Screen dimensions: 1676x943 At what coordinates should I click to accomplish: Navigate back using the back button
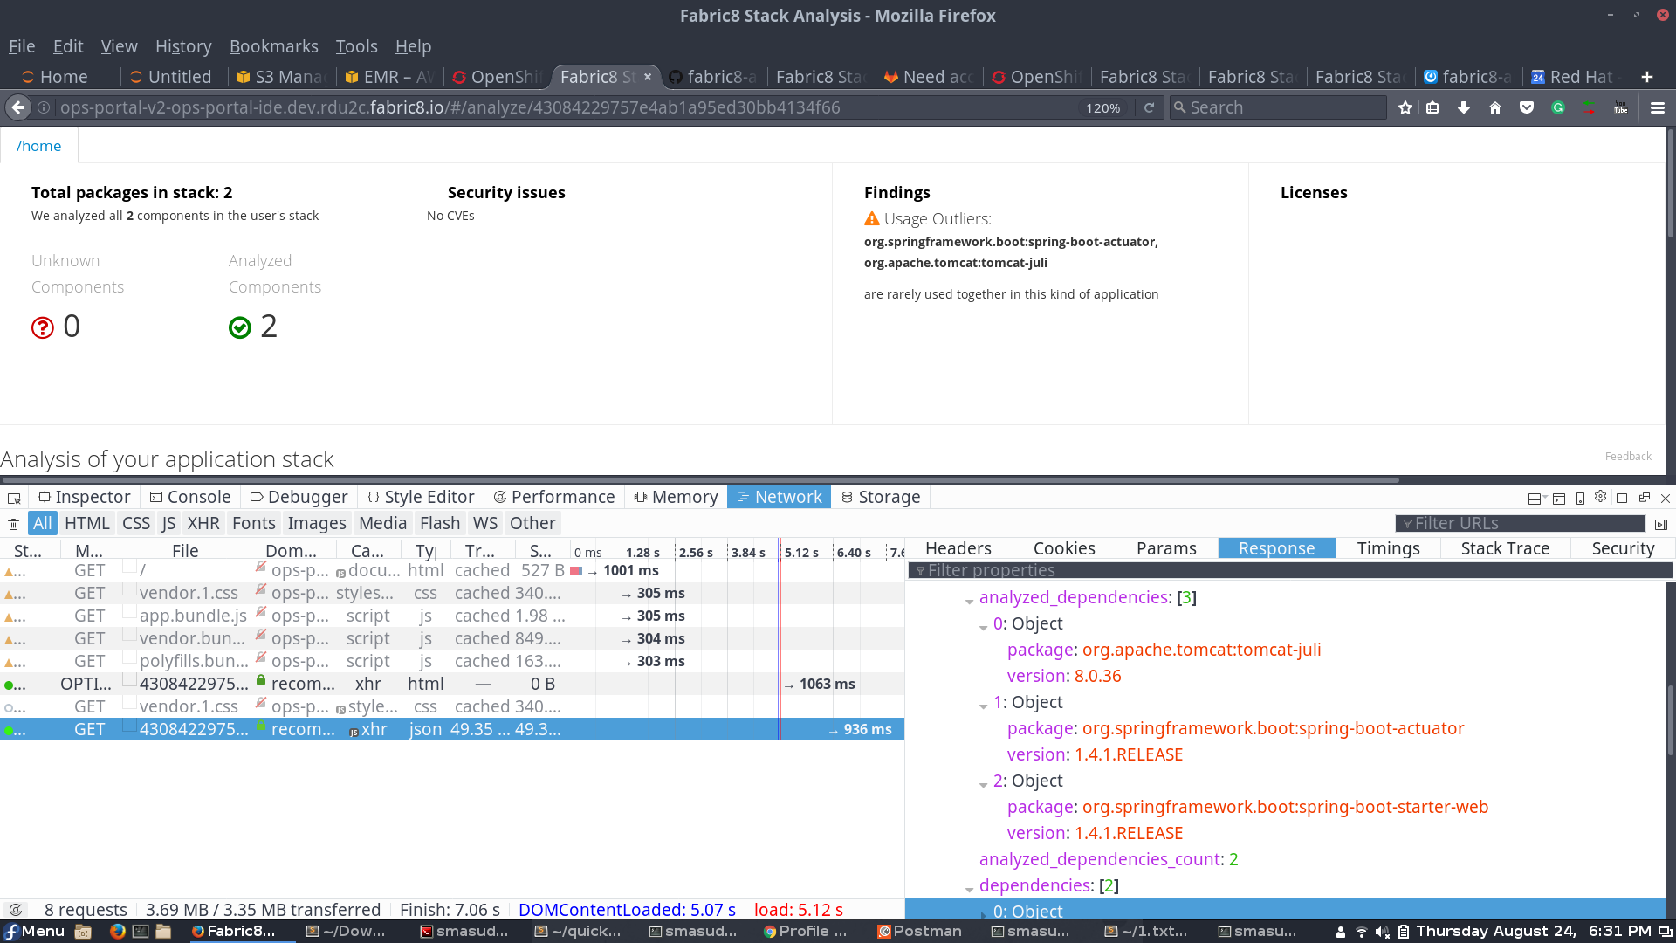(x=17, y=107)
